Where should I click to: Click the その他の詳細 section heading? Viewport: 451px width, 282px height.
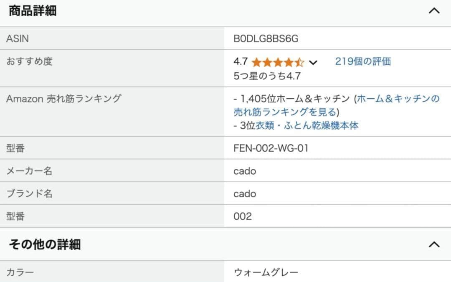coord(45,244)
